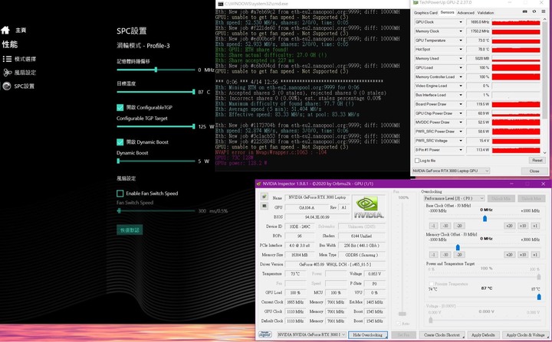
Task: Click +20 under Base Clock Offset
Action: pyautogui.click(x=509, y=226)
